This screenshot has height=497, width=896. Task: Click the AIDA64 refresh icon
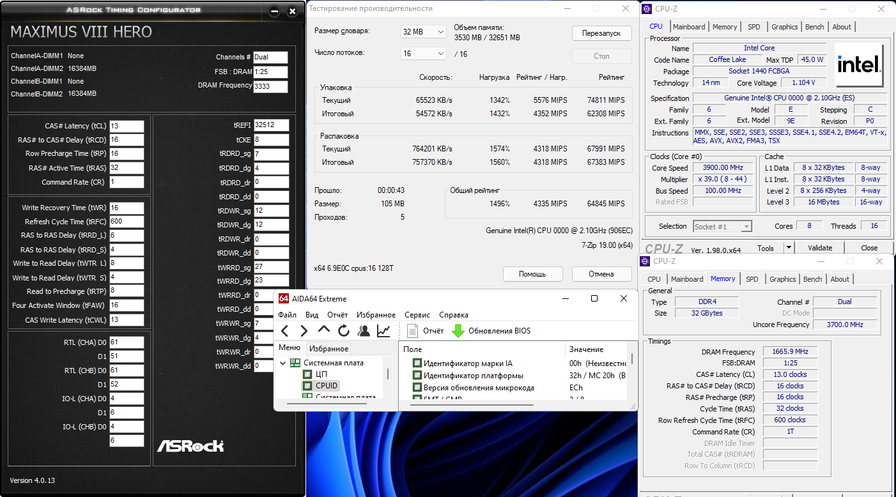pyautogui.click(x=344, y=330)
